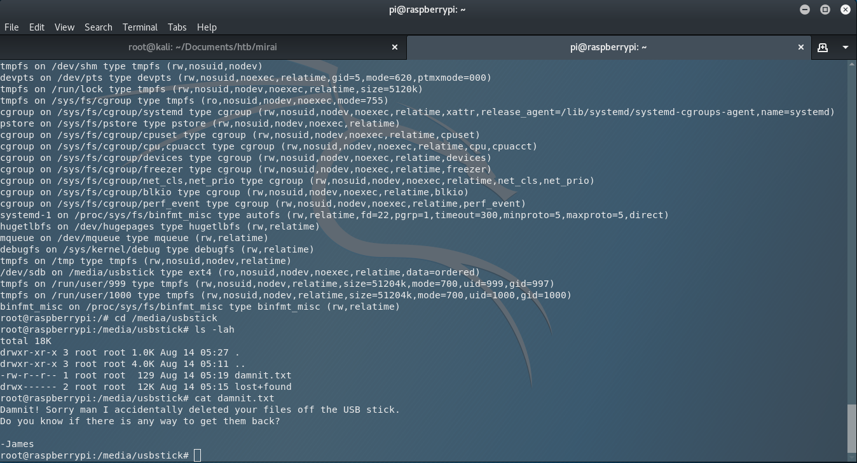The height and width of the screenshot is (463, 857).
Task: Open the Terminal menu
Action: pos(139,27)
